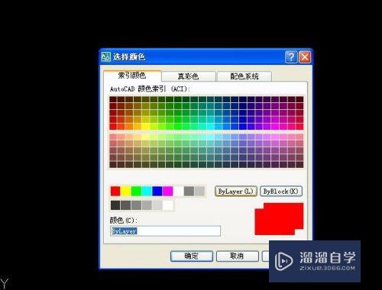This screenshot has width=382, height=290.
Task: Click the AutoCAD icon in dialog title bar
Action: [x=106, y=56]
